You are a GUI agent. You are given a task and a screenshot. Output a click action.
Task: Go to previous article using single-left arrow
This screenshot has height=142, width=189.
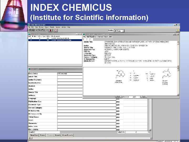click(x=121, y=97)
